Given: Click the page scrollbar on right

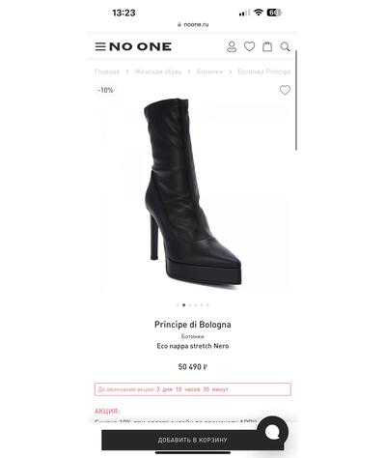Looking at the screenshot, I should tap(296, 100).
